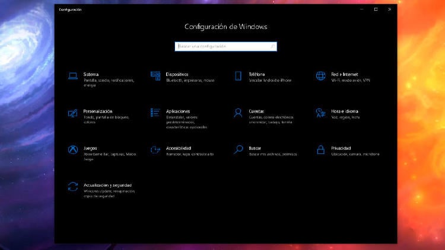Click the Accesibilidad icon
445x250 pixels.
[x=155, y=149]
